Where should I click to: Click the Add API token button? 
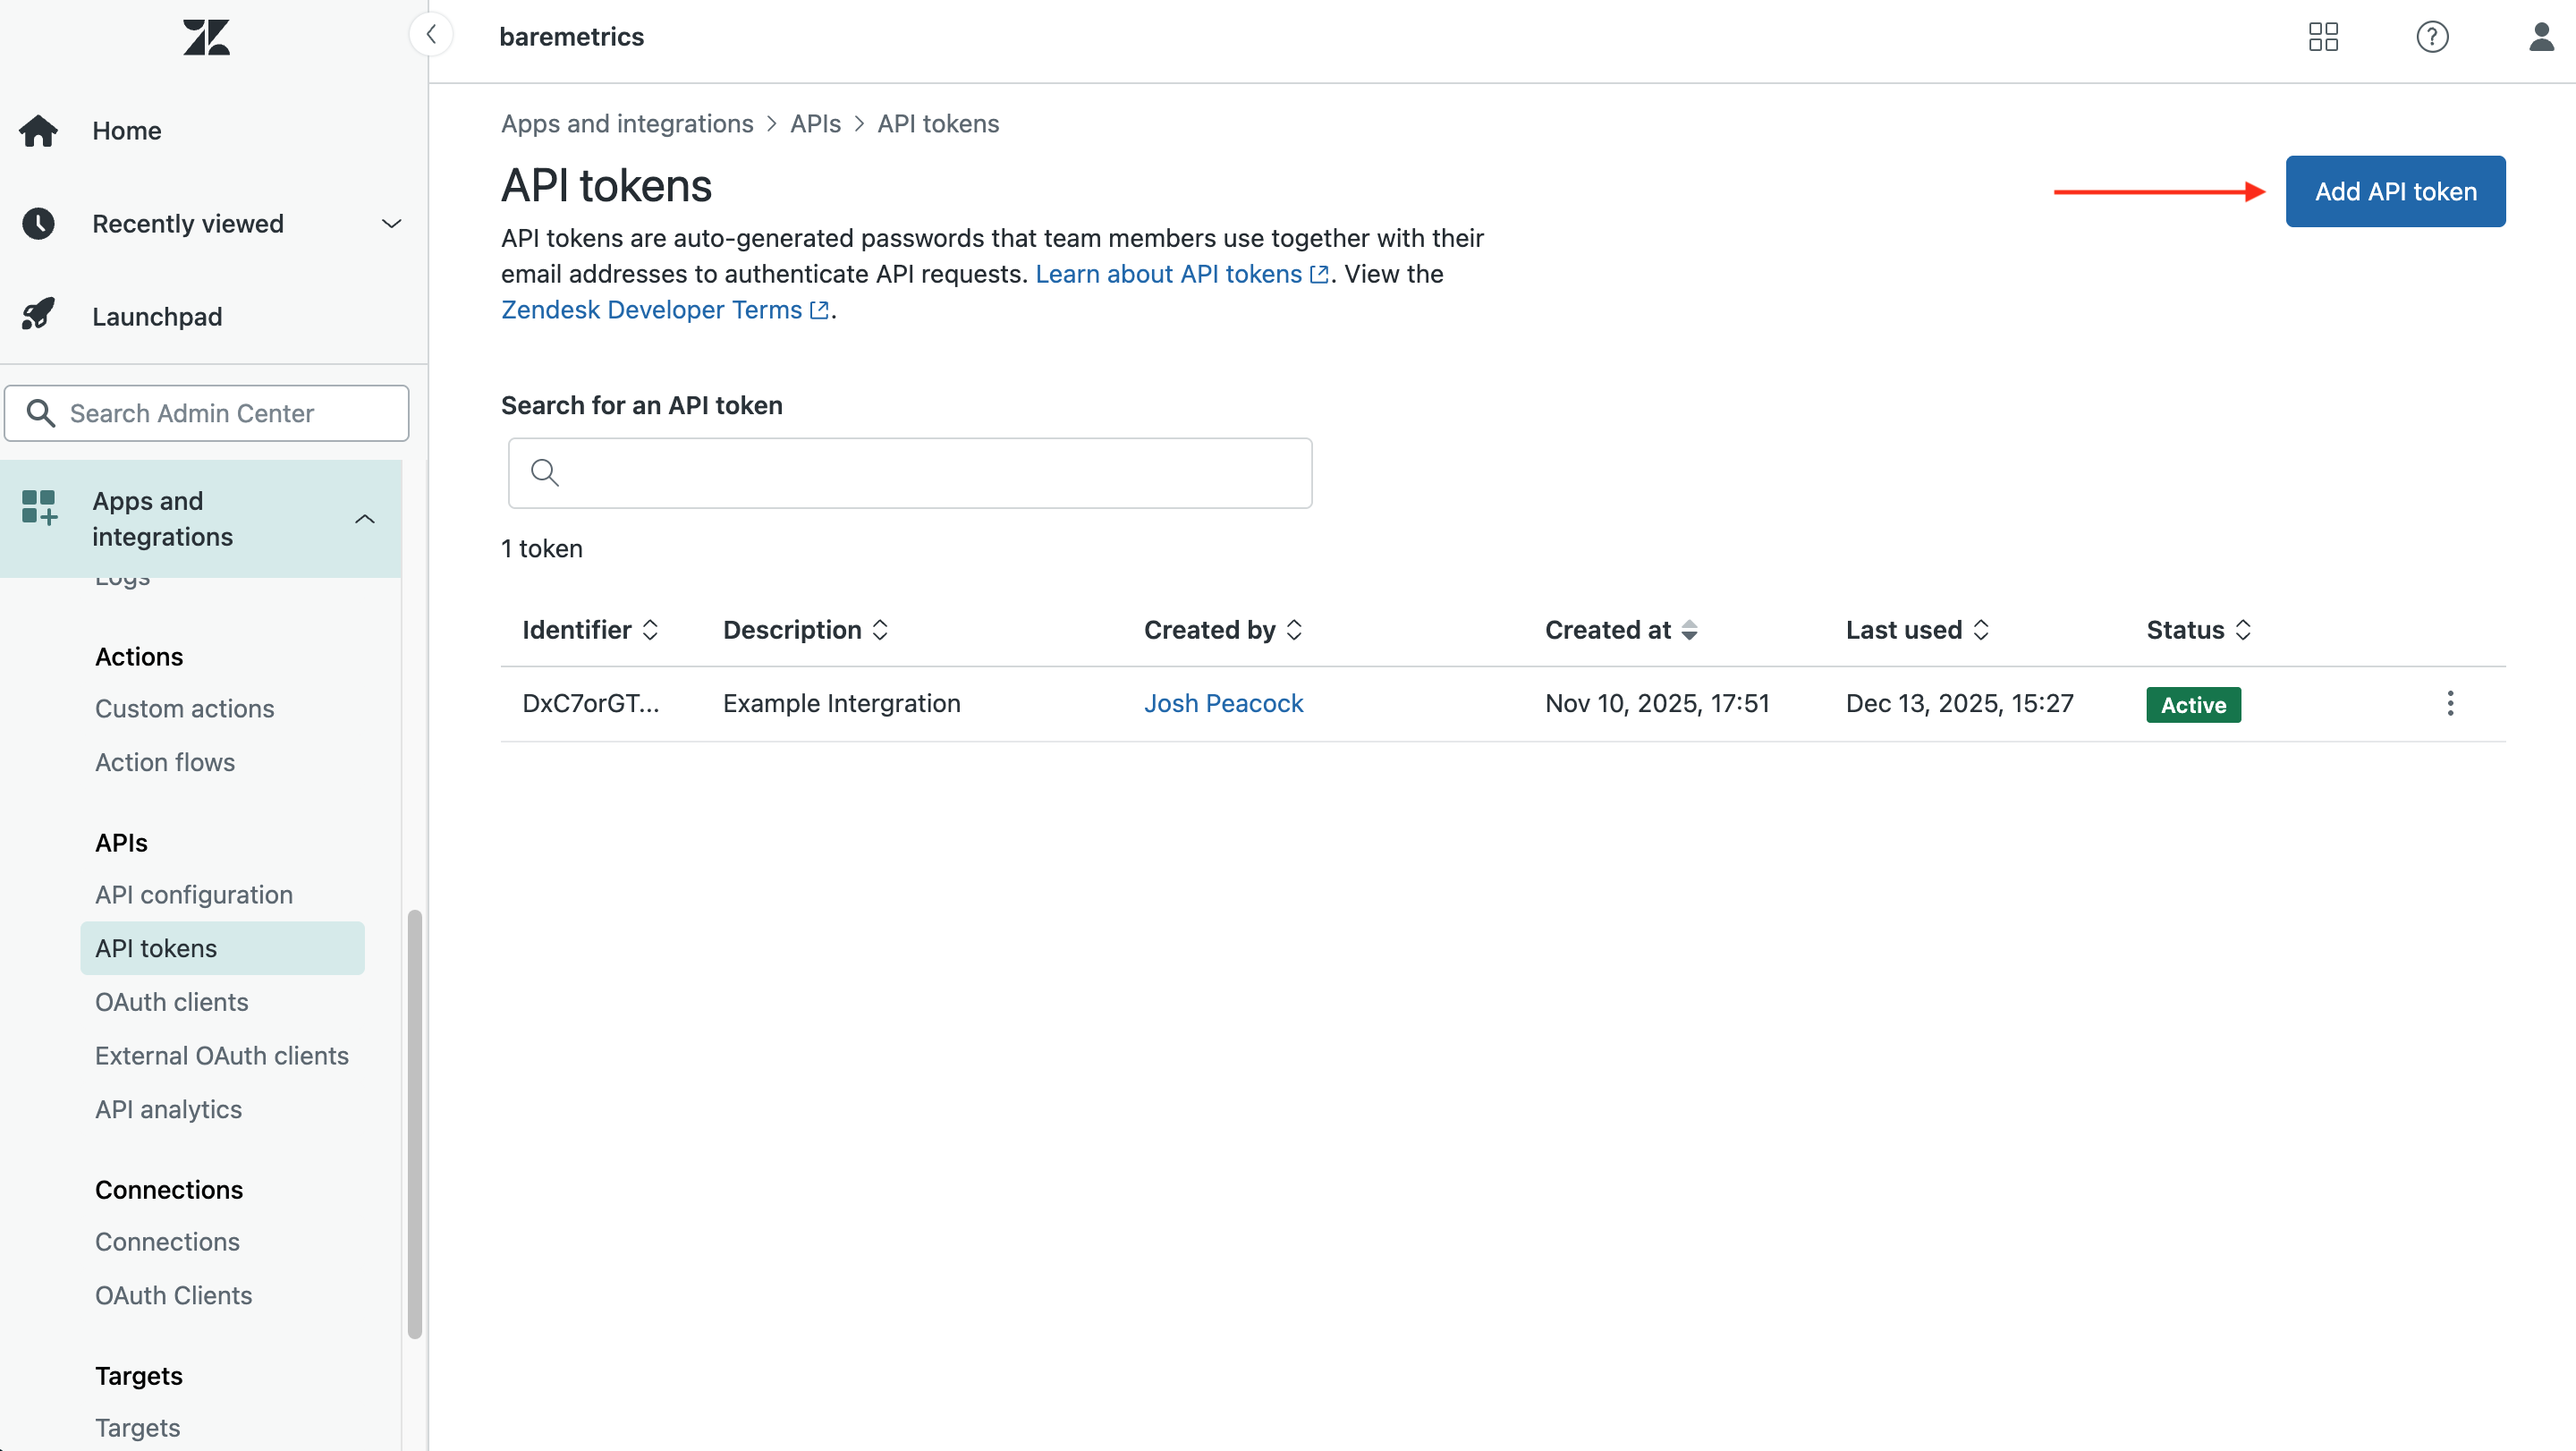pos(2394,191)
